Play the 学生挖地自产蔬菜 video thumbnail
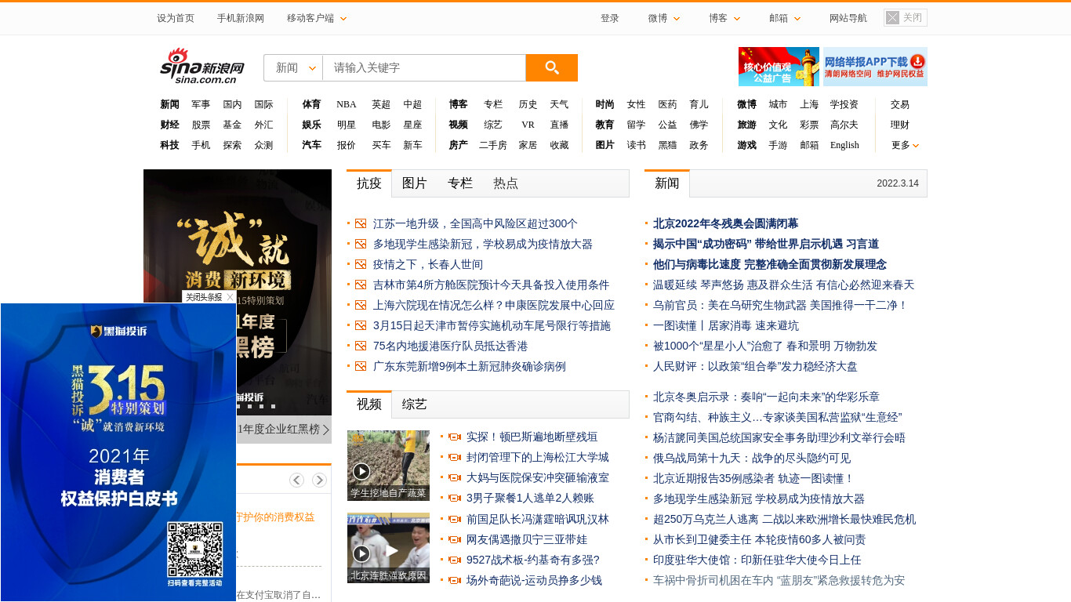The width and height of the screenshot is (1071, 602). (x=388, y=466)
